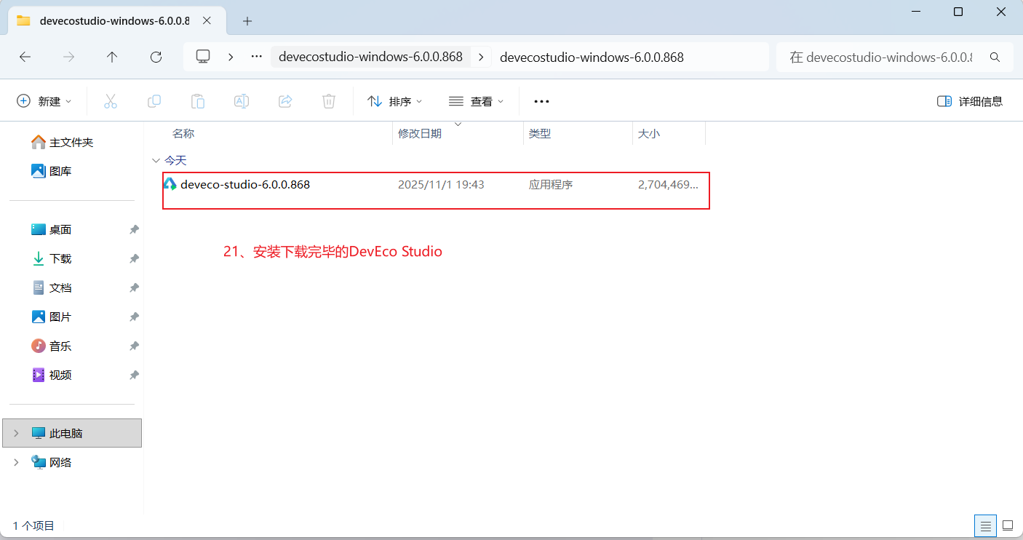Click the Copy icon in toolbar
The height and width of the screenshot is (540, 1023).
(154, 101)
